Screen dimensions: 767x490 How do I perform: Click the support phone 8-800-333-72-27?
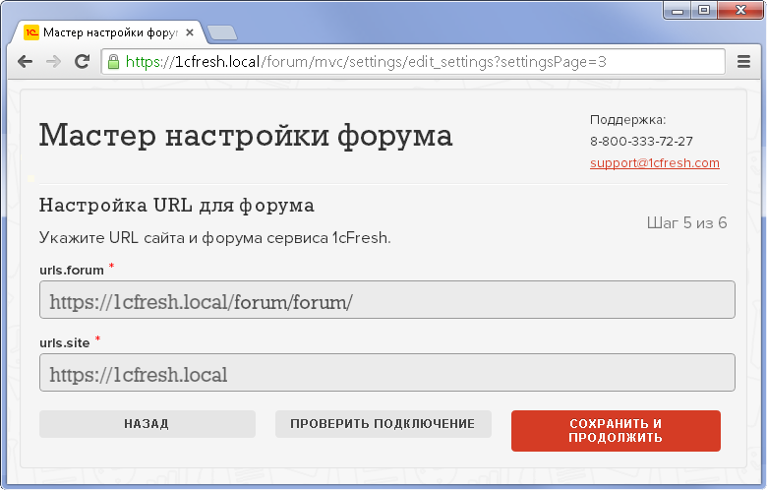coord(641,142)
